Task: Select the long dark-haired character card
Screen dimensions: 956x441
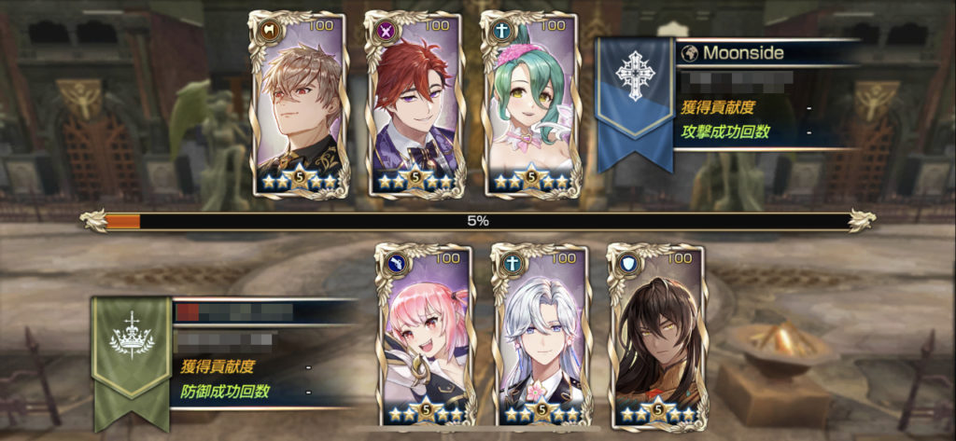Action: point(658,337)
